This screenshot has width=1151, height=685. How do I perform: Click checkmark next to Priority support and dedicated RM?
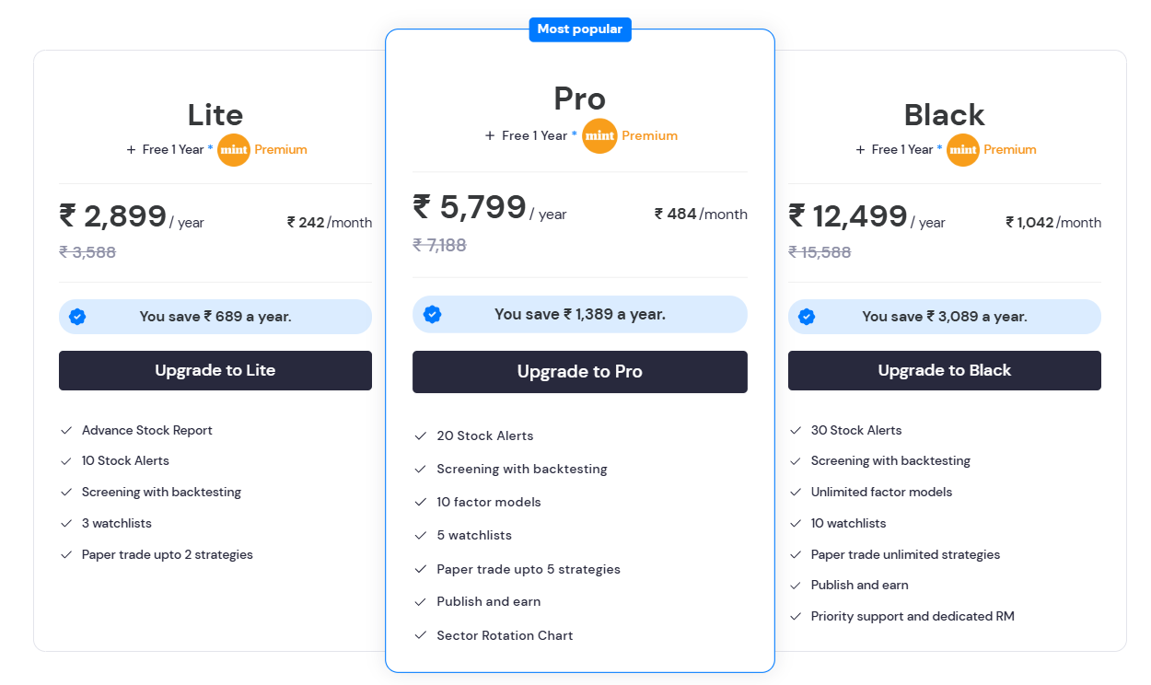(796, 616)
